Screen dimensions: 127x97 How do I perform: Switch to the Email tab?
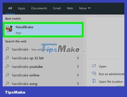click(57, 8)
